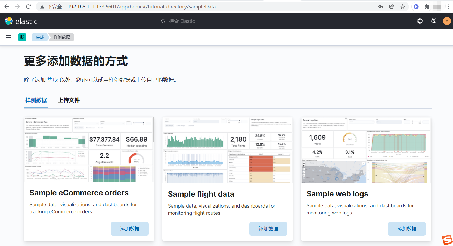Open the browser extensions puzzle icon
This screenshot has width=453, height=246.
coord(427,7)
